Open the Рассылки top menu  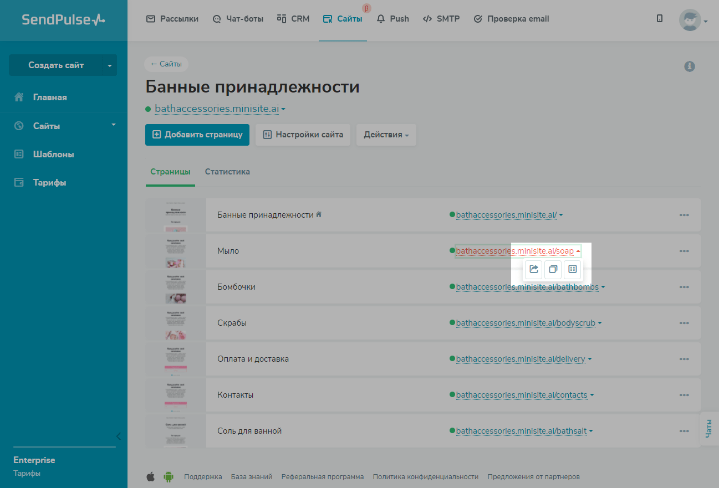tap(172, 19)
